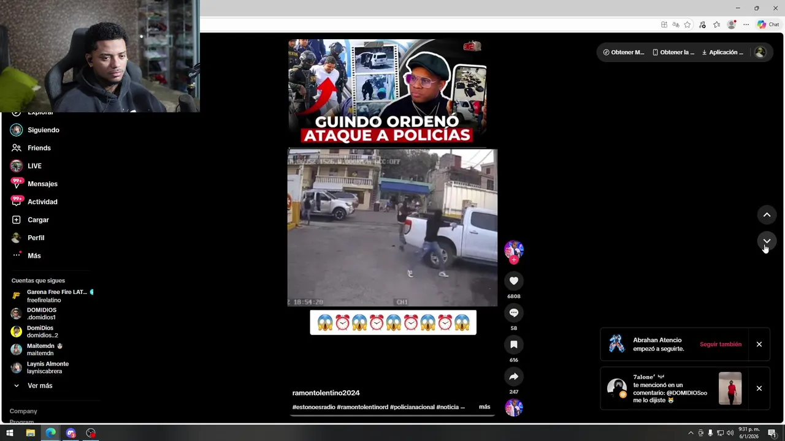Open Edge Copilot Chat button

tap(768, 24)
